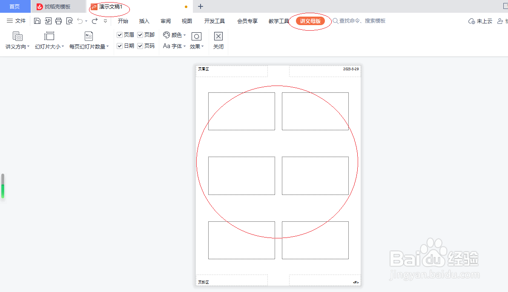This screenshot has width=508, height=292.
Task: Select the middle-left slide placeholder
Action: coord(242,176)
